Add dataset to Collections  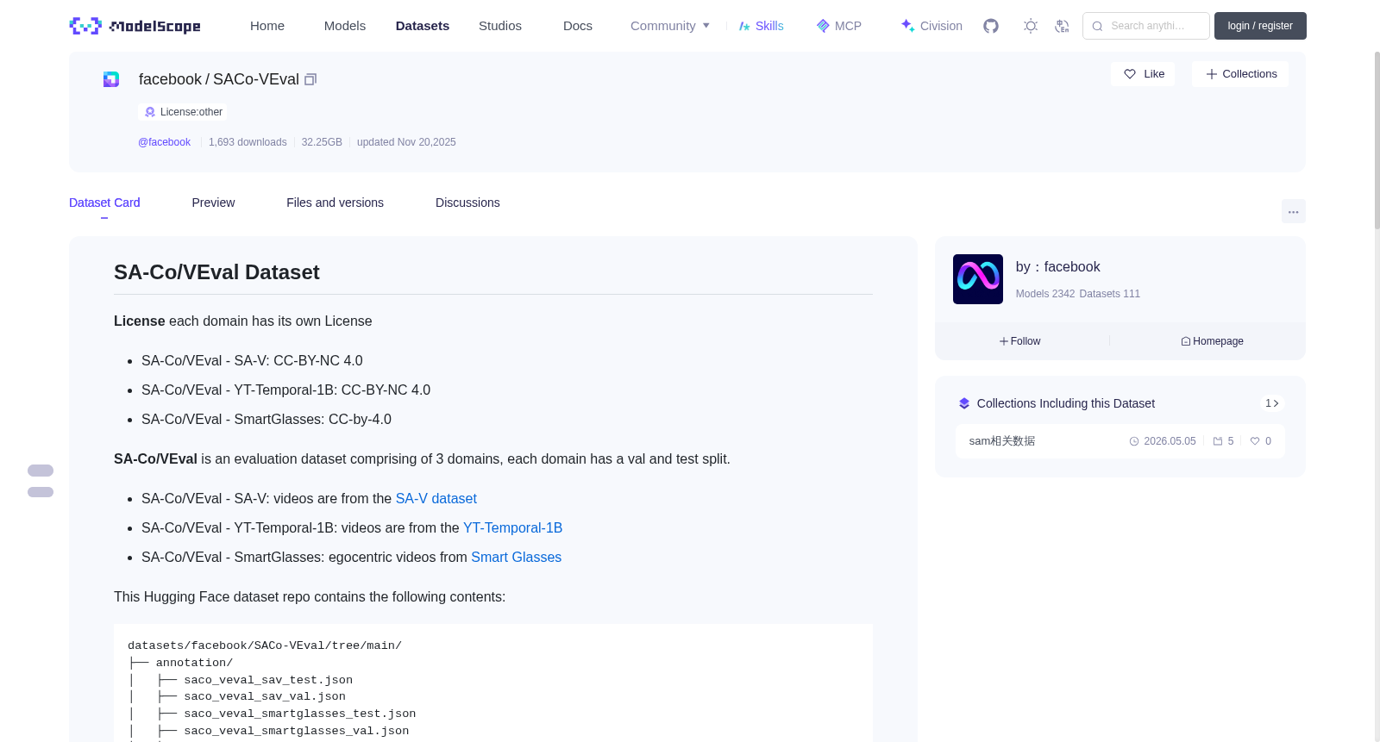(1240, 74)
